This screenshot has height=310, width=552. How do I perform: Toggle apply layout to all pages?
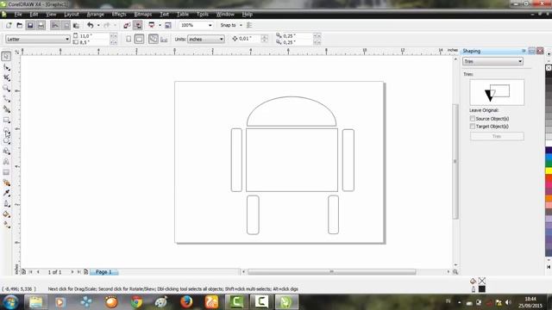[154, 39]
